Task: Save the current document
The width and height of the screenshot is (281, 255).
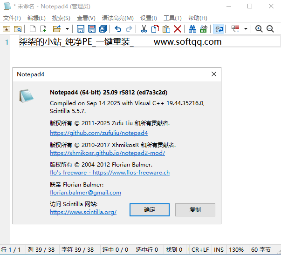Action: point(81,29)
